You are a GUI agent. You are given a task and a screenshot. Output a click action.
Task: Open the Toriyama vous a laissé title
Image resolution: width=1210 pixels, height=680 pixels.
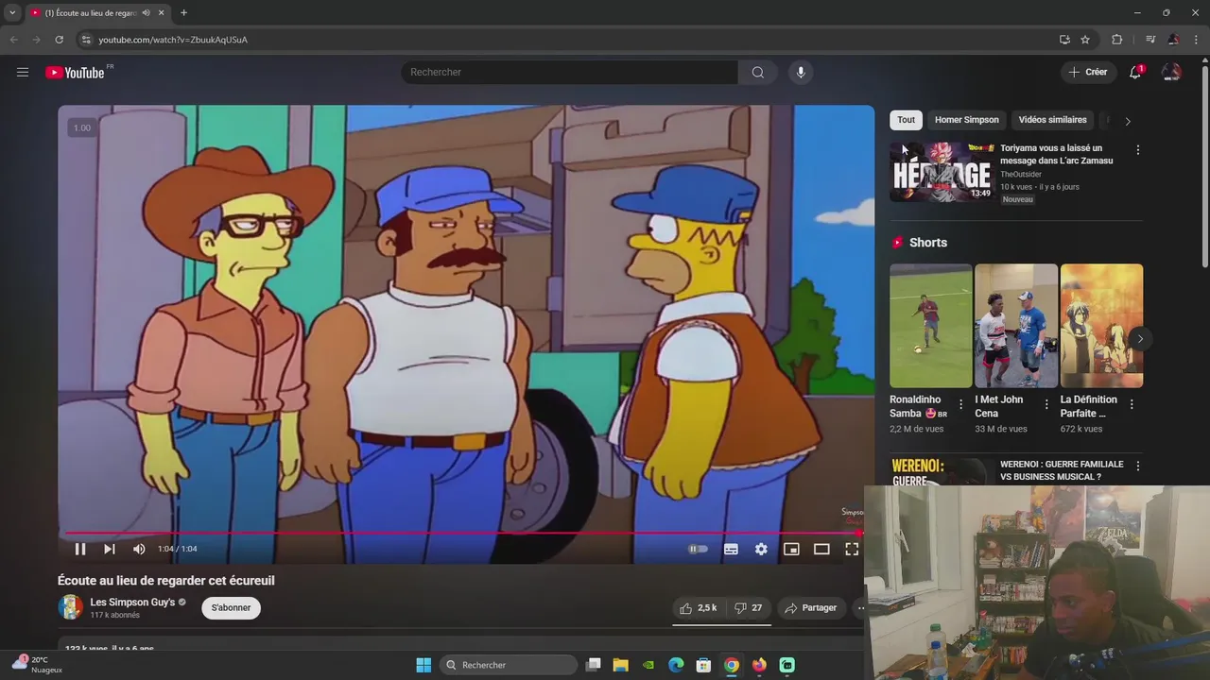pos(1056,154)
